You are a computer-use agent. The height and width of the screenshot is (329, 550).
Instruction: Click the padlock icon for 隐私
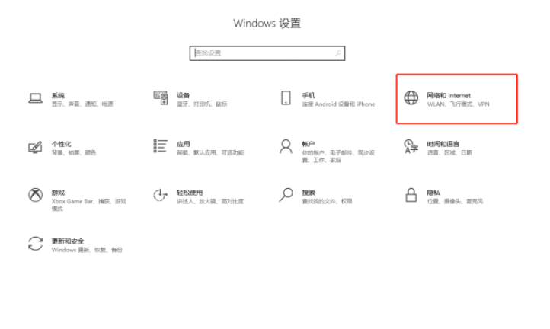click(x=411, y=195)
